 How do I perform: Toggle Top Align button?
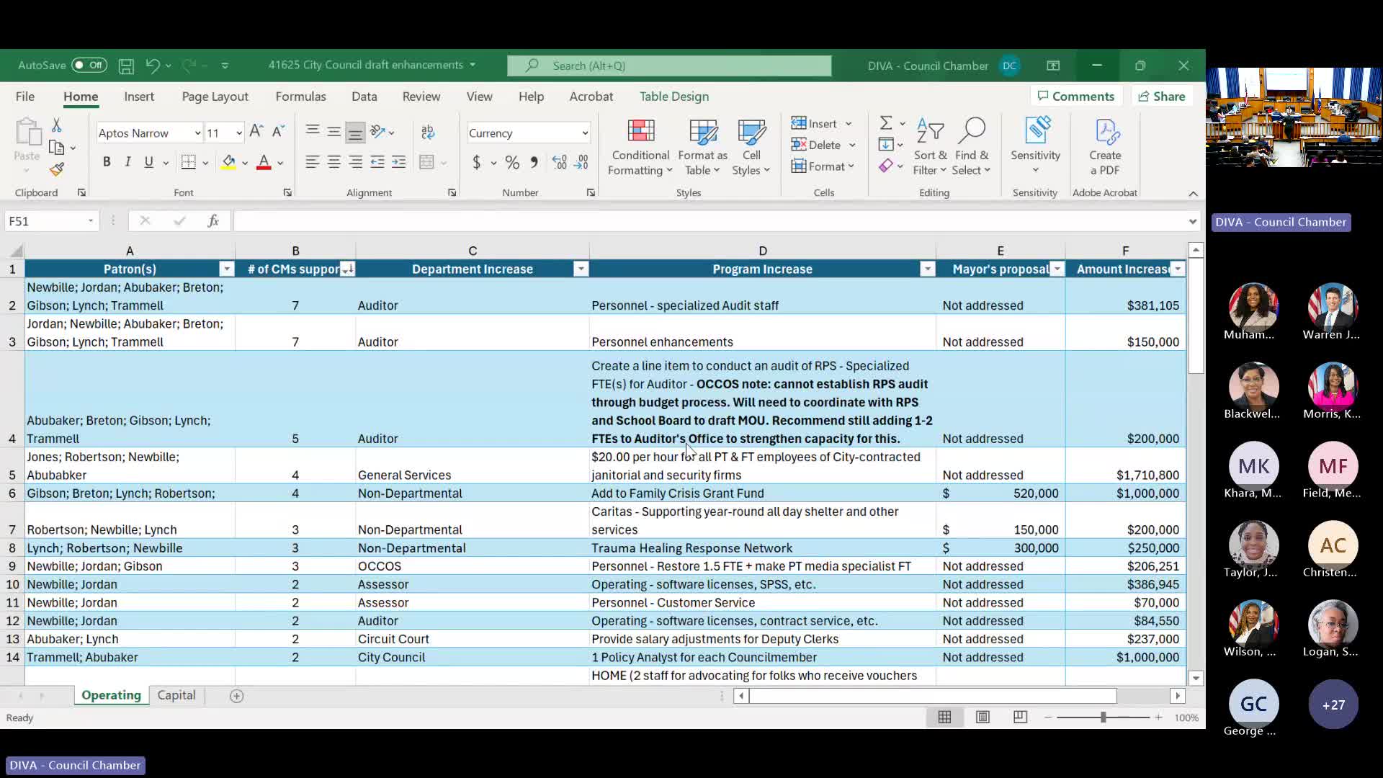click(x=312, y=132)
